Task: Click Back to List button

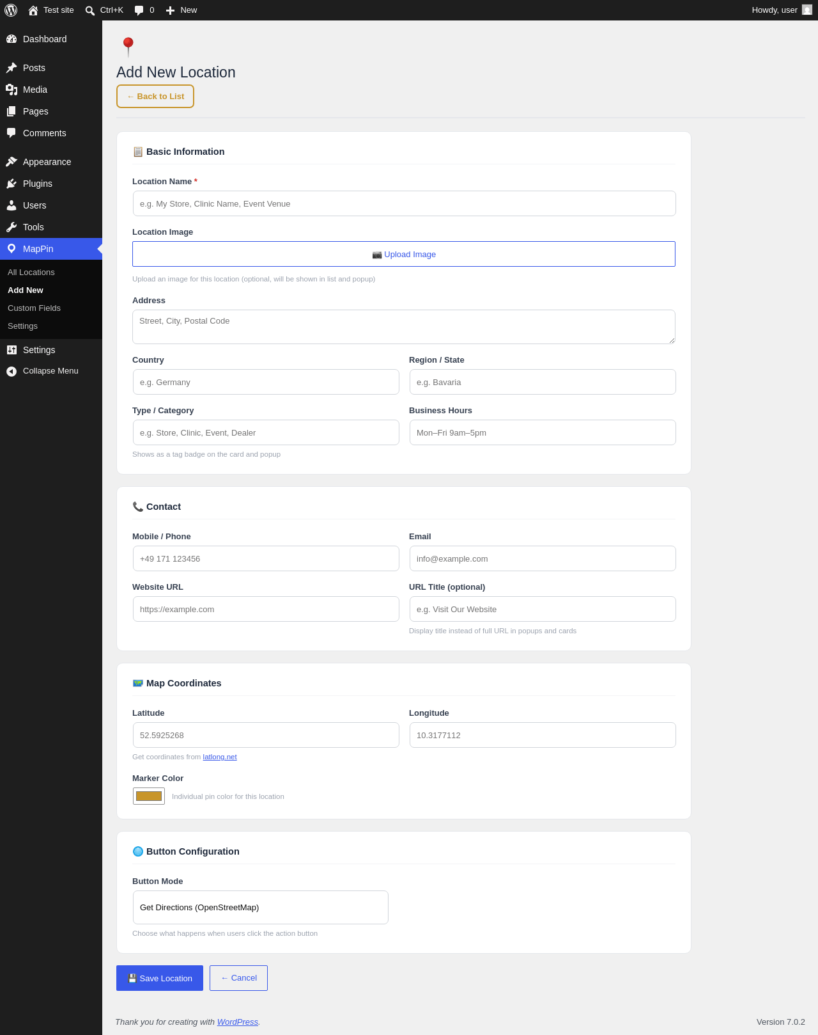Action: pyautogui.click(x=155, y=97)
